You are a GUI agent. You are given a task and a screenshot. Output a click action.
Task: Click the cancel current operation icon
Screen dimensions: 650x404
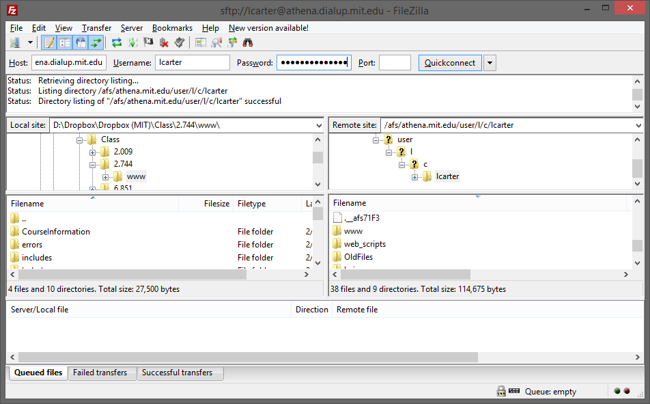[x=148, y=42]
